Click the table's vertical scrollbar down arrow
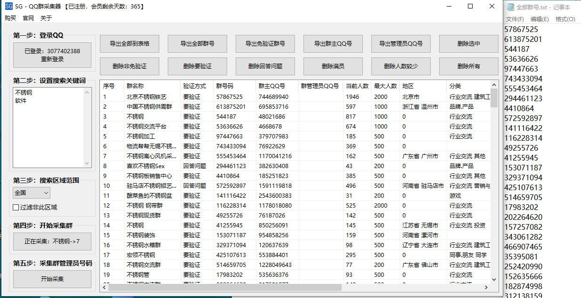Image resolution: width=581 pixels, height=298 pixels. 494,279
